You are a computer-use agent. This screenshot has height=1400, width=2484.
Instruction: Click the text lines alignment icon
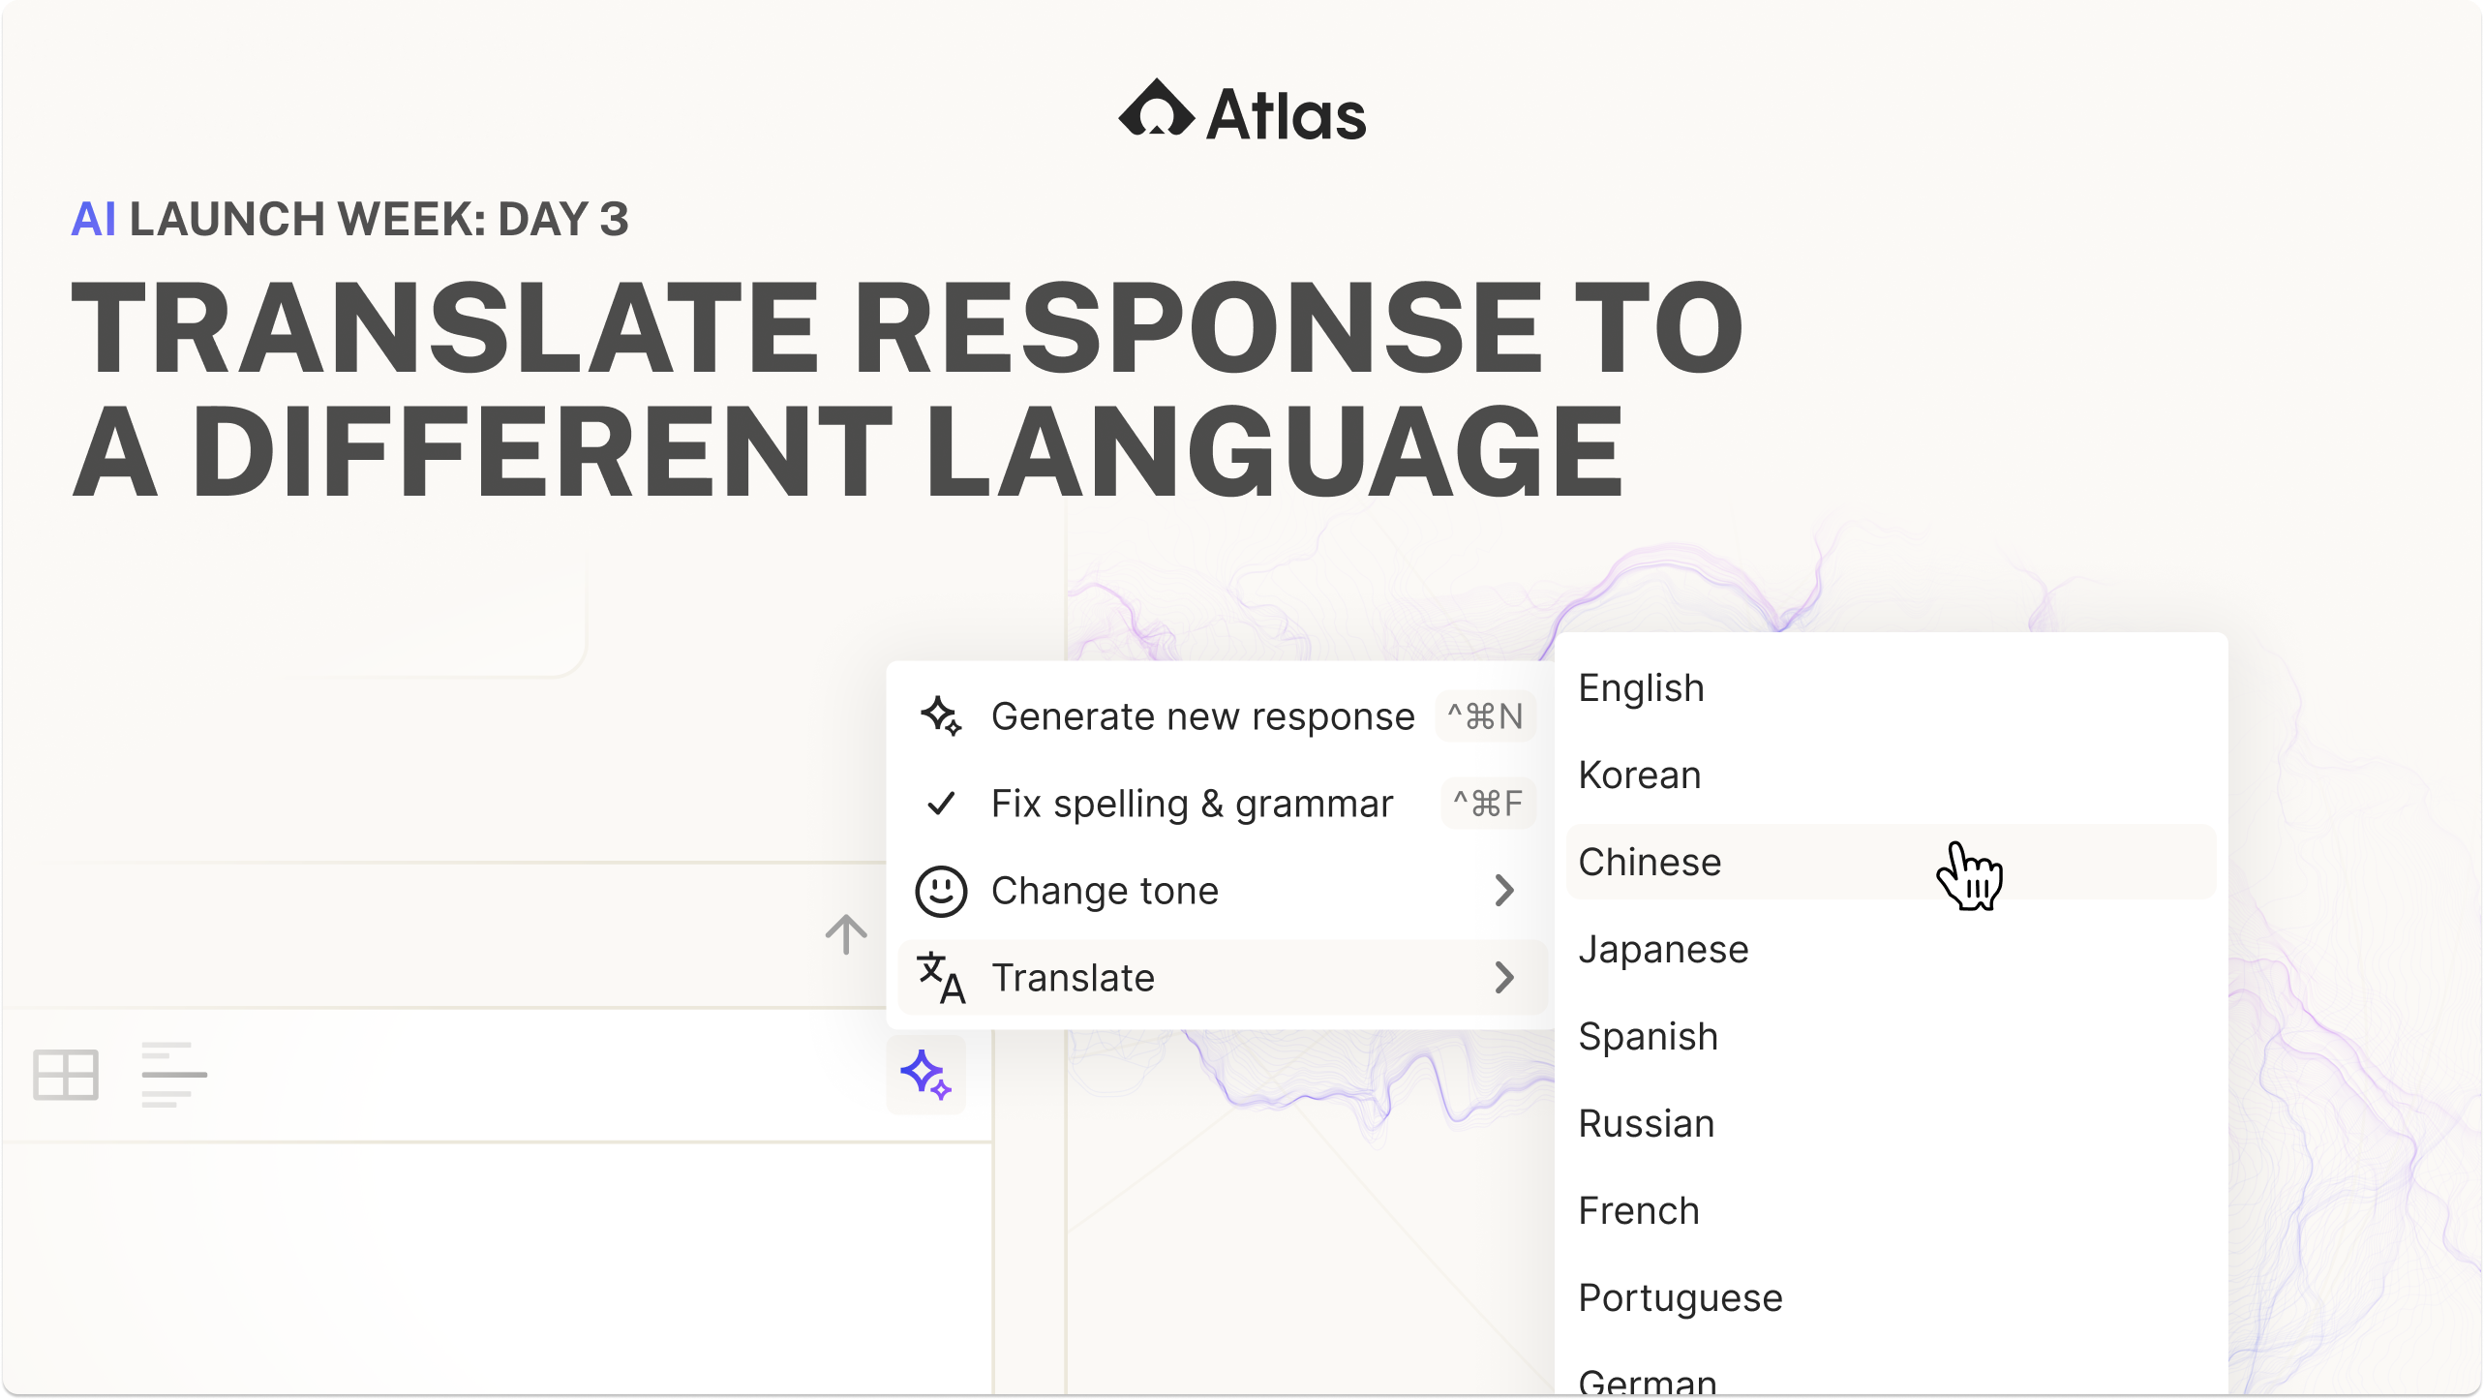[174, 1075]
